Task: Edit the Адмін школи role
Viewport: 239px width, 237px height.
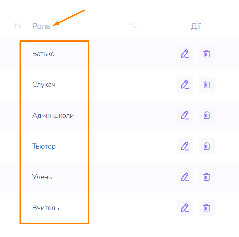Action: 185,115
